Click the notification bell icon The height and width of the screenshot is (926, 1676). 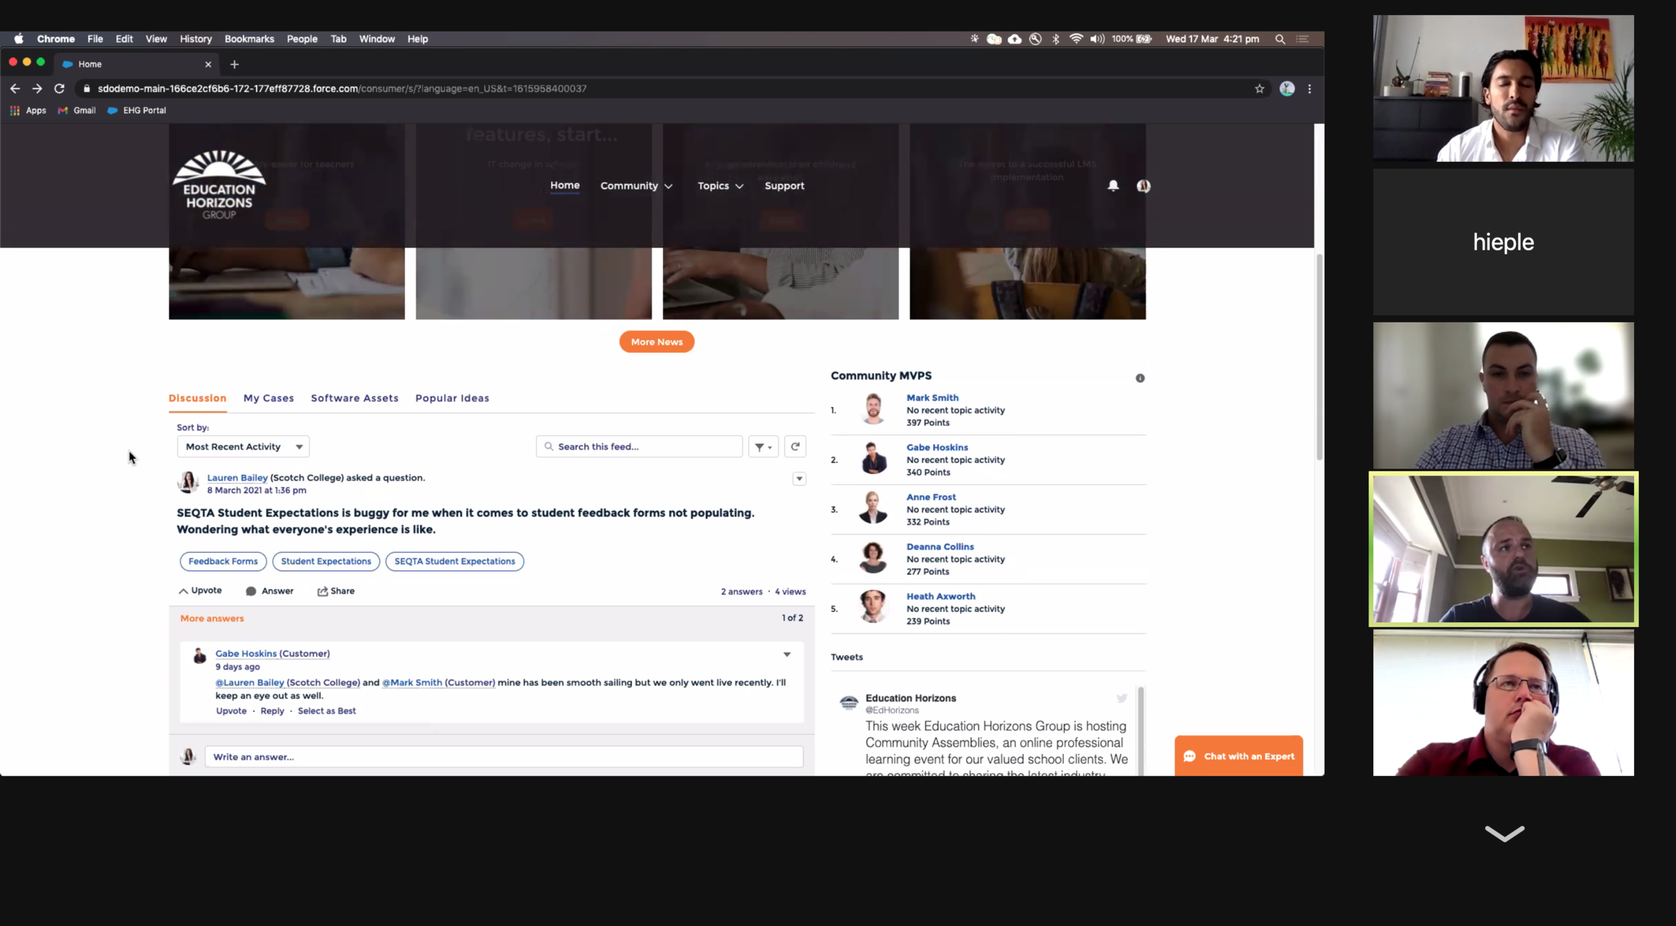[1113, 185]
